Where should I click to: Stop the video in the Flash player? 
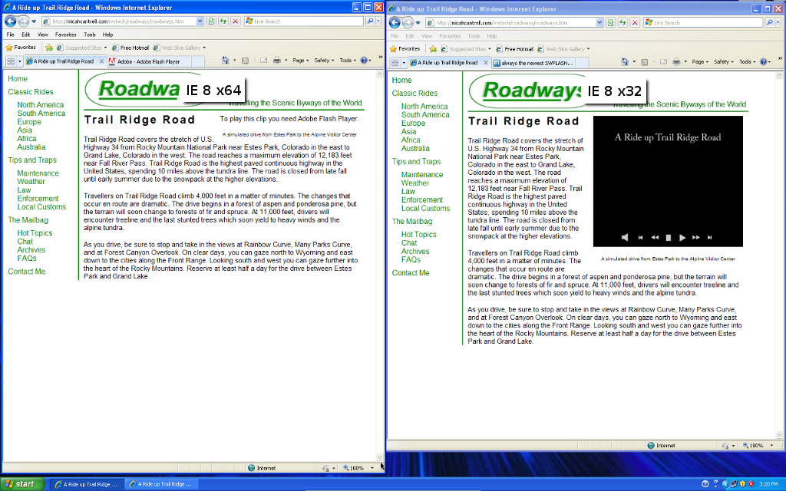pyautogui.click(x=669, y=238)
